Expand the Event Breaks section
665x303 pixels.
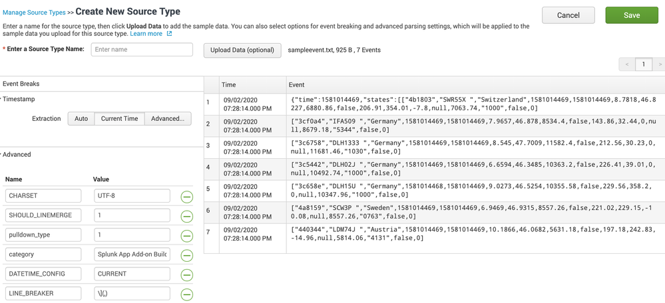21,84
